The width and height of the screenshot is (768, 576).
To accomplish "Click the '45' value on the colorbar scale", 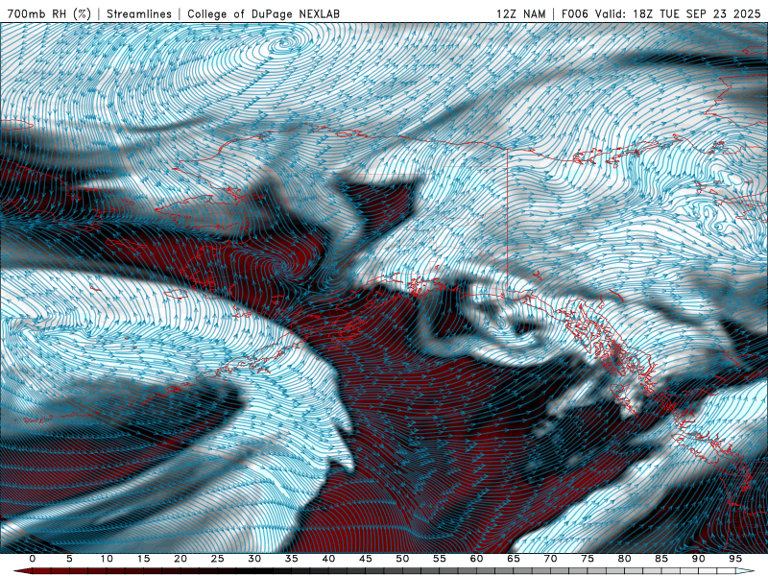I will click(x=365, y=559).
